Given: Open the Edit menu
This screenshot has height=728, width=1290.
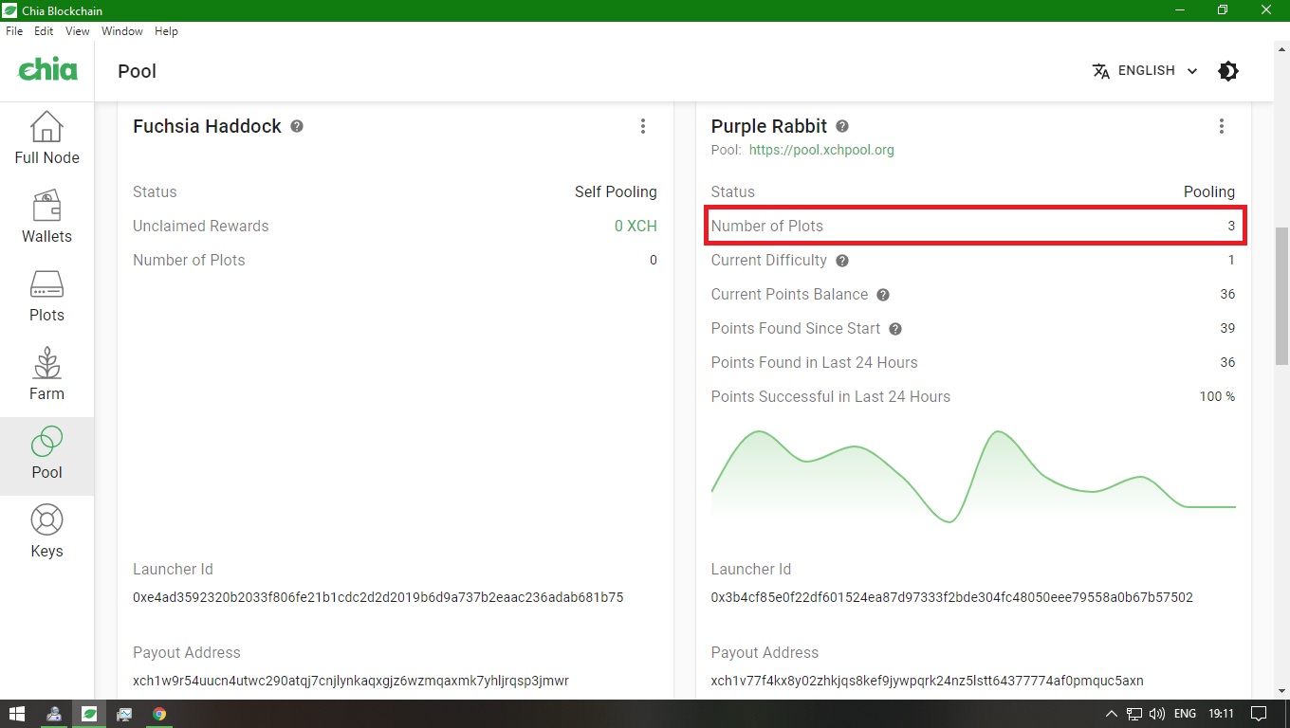Looking at the screenshot, I should (44, 31).
